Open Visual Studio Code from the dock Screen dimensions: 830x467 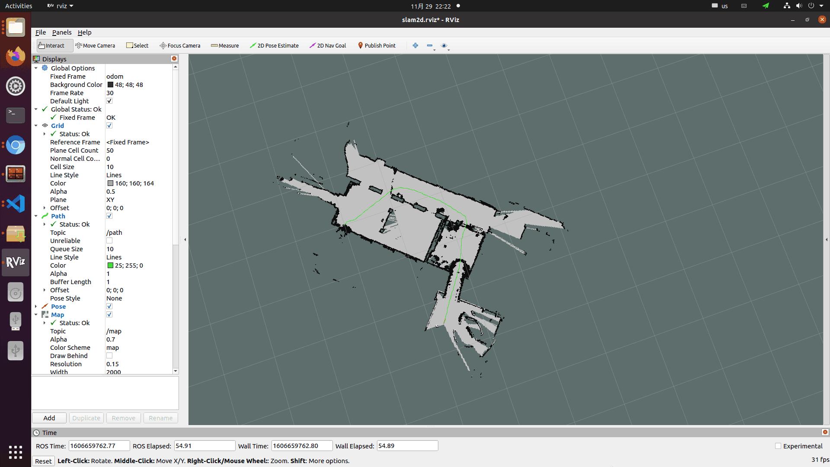(x=16, y=204)
